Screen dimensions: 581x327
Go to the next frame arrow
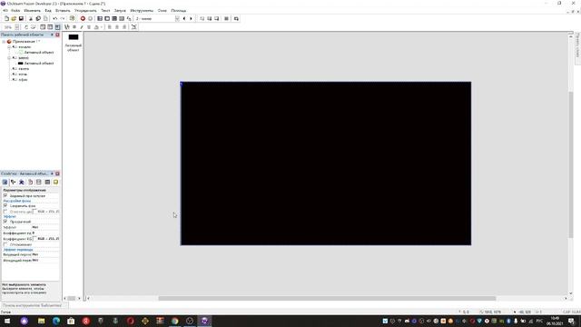point(191,18)
